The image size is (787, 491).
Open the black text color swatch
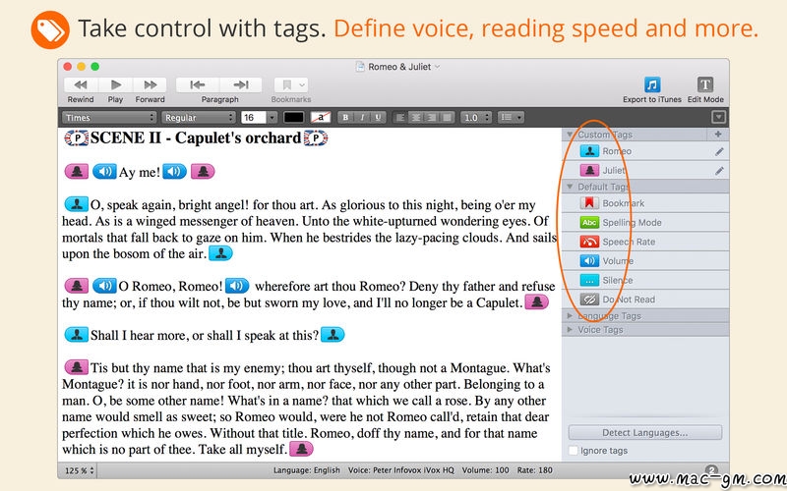(x=293, y=117)
